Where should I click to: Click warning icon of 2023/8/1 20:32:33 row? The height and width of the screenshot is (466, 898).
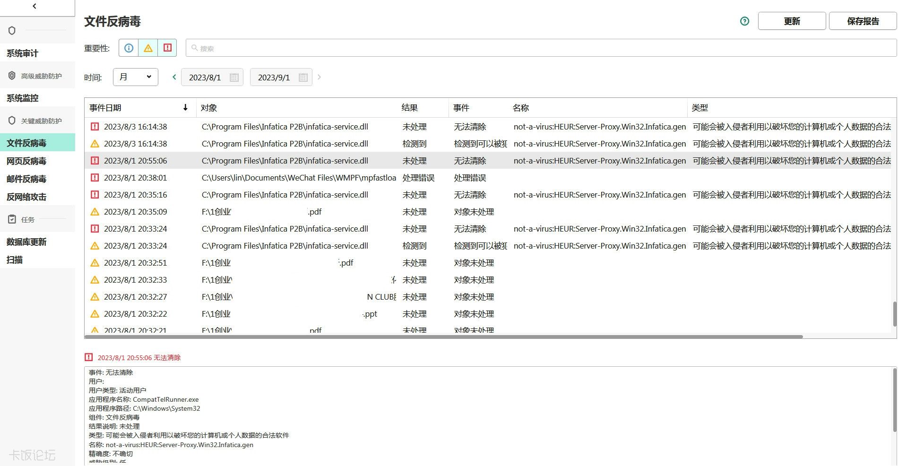(x=95, y=280)
